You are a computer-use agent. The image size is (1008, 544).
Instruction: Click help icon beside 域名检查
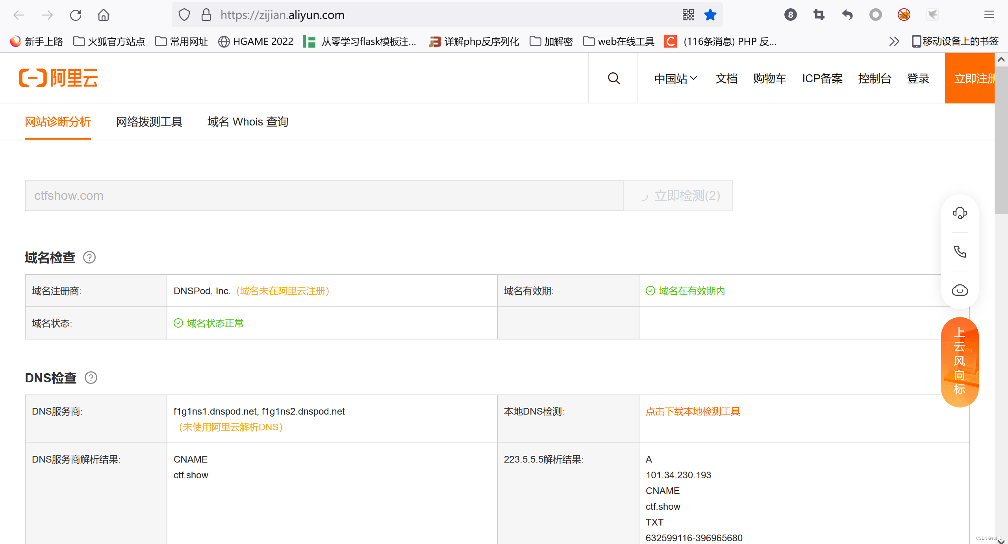89,257
